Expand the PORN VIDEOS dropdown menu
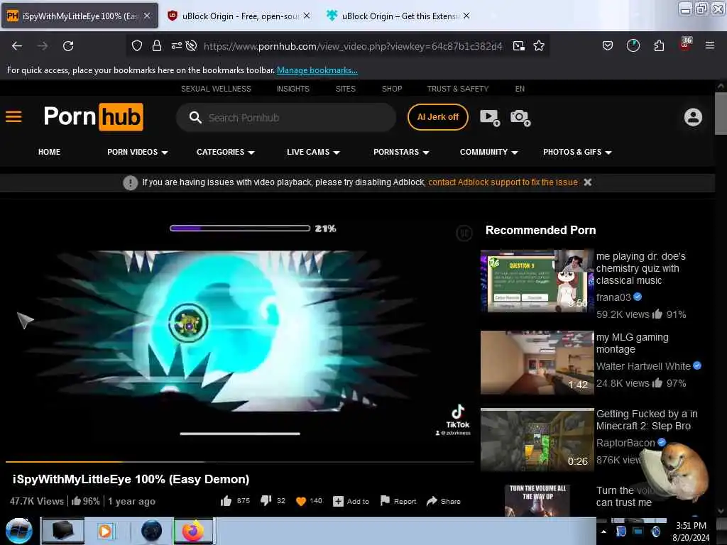Viewport: 727px width, 545px height. pyautogui.click(x=137, y=152)
